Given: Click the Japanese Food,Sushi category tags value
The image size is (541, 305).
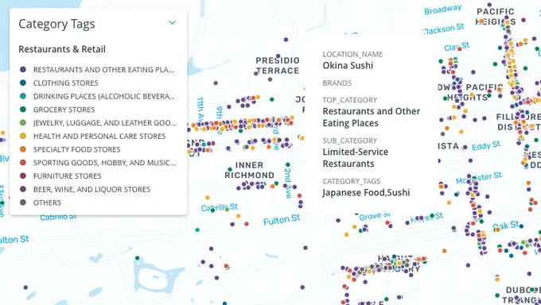Looking at the screenshot, I should click(x=366, y=192).
